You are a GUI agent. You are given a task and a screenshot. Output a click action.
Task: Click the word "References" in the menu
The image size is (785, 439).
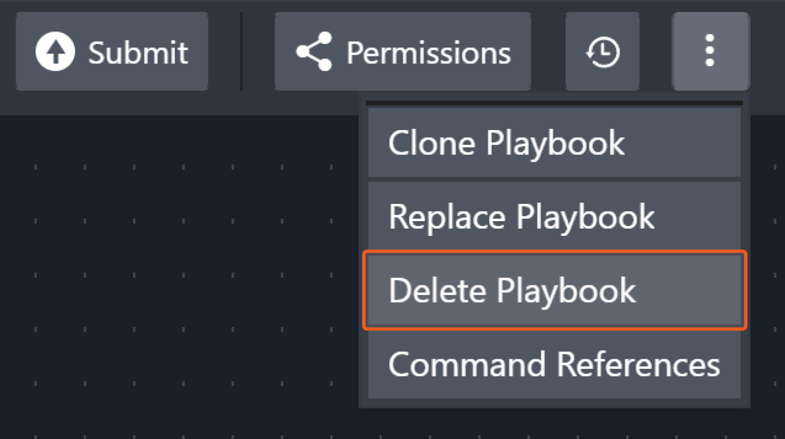point(638,365)
